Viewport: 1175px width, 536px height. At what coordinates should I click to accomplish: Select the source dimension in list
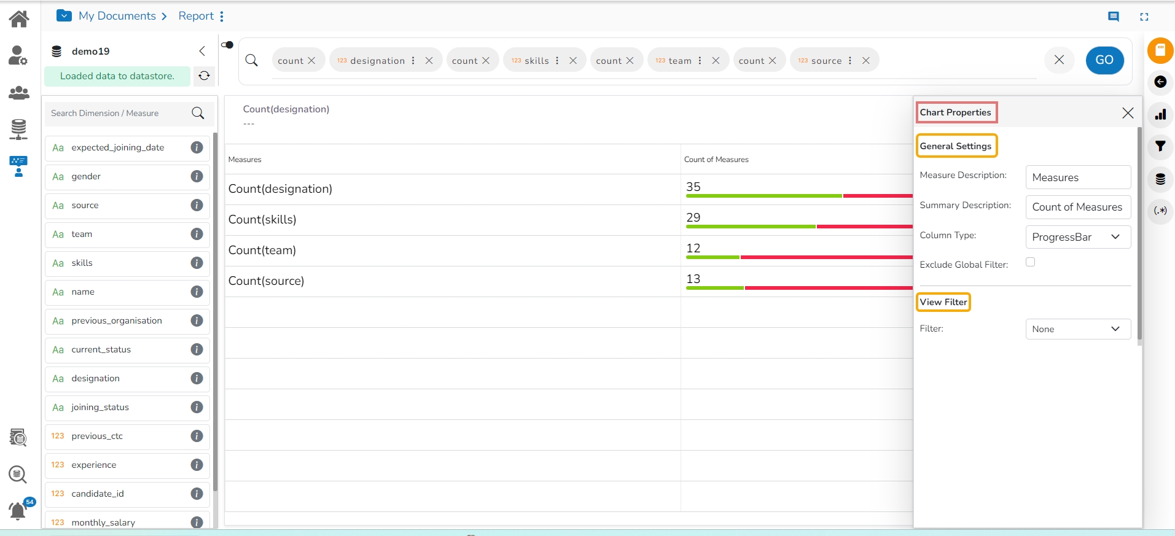click(x=127, y=205)
